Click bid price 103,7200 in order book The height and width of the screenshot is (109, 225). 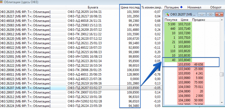pyautogui.click(x=184, y=33)
